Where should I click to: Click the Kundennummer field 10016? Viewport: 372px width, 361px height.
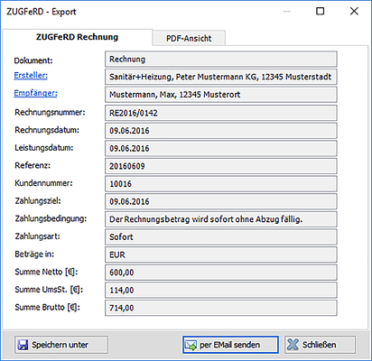point(221,184)
